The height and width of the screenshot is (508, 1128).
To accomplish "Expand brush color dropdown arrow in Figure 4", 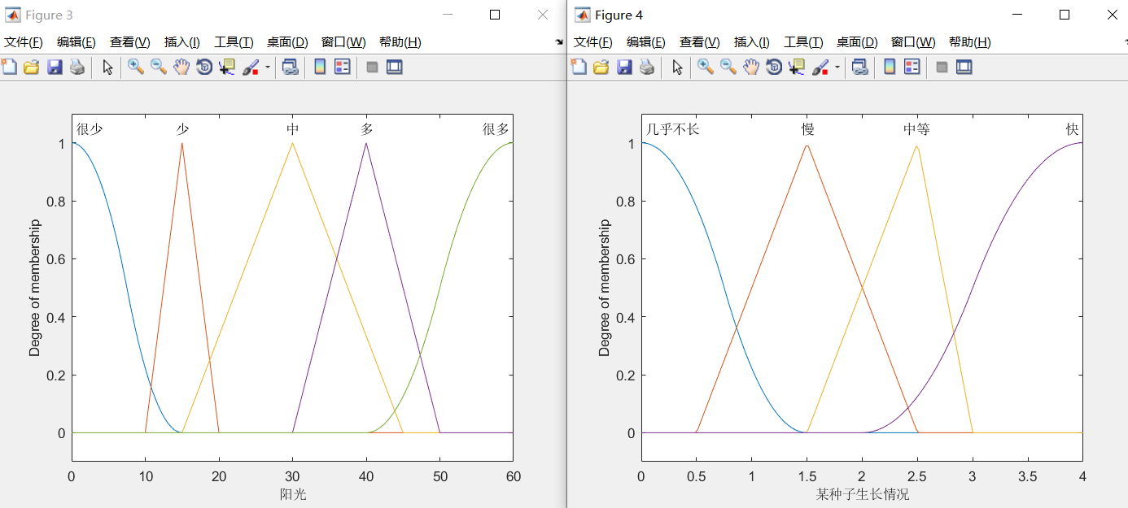I will (837, 67).
